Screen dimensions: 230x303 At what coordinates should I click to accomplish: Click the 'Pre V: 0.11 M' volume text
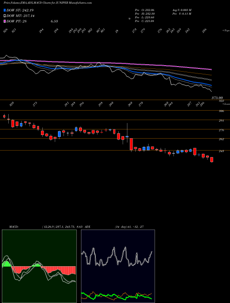(x=182, y=14)
